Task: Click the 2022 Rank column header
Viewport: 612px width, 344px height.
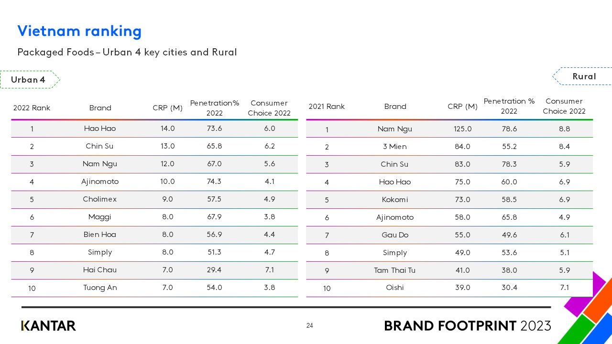Action: (x=32, y=108)
